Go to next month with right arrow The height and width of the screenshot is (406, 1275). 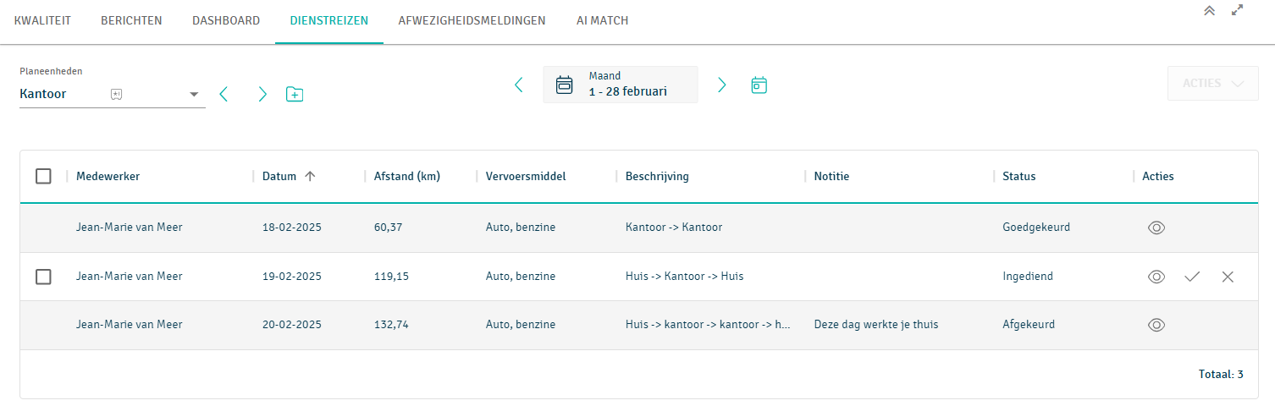721,85
